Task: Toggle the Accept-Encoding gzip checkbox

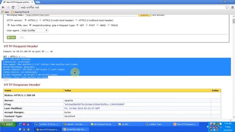Action: [30, 25]
